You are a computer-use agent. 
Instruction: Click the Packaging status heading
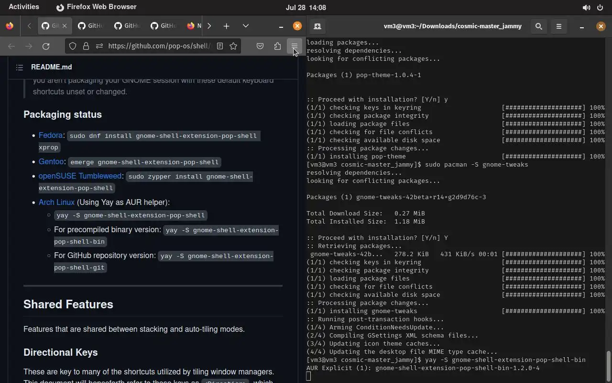63,114
